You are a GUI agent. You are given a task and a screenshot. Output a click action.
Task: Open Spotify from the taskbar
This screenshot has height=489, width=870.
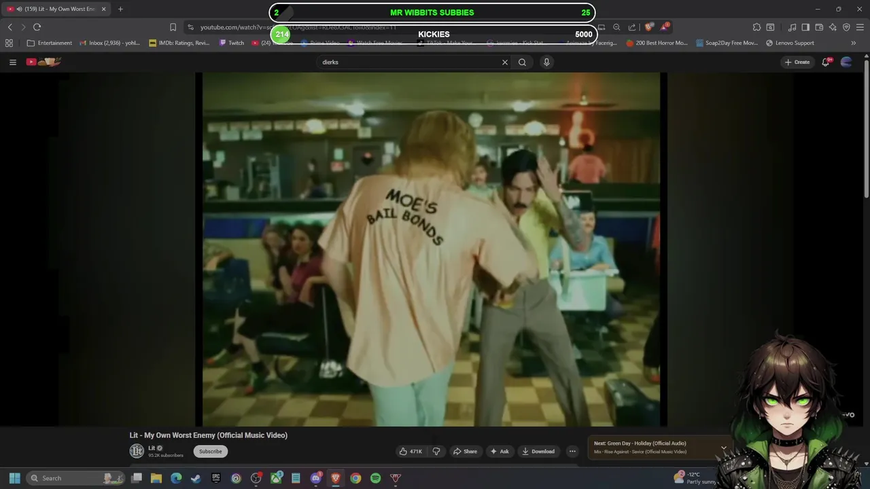point(375,478)
